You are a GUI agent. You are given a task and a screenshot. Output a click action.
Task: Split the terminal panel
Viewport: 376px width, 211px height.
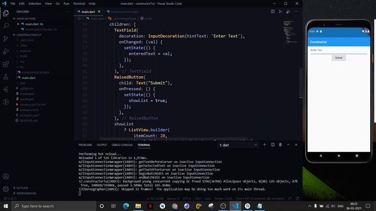point(273,145)
